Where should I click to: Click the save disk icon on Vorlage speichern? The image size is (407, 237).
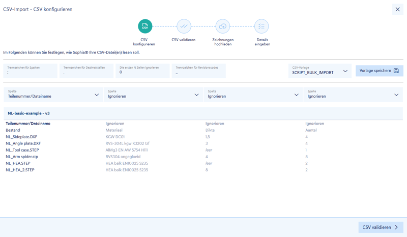point(396,71)
